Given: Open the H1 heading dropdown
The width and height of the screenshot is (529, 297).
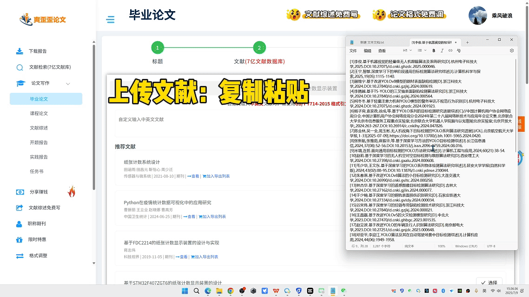Looking at the screenshot, I should point(407,51).
